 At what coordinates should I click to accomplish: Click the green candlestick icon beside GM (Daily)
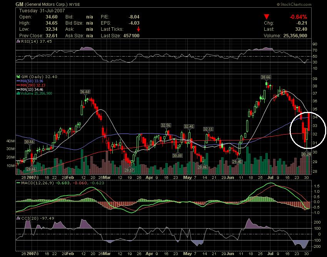18,77
